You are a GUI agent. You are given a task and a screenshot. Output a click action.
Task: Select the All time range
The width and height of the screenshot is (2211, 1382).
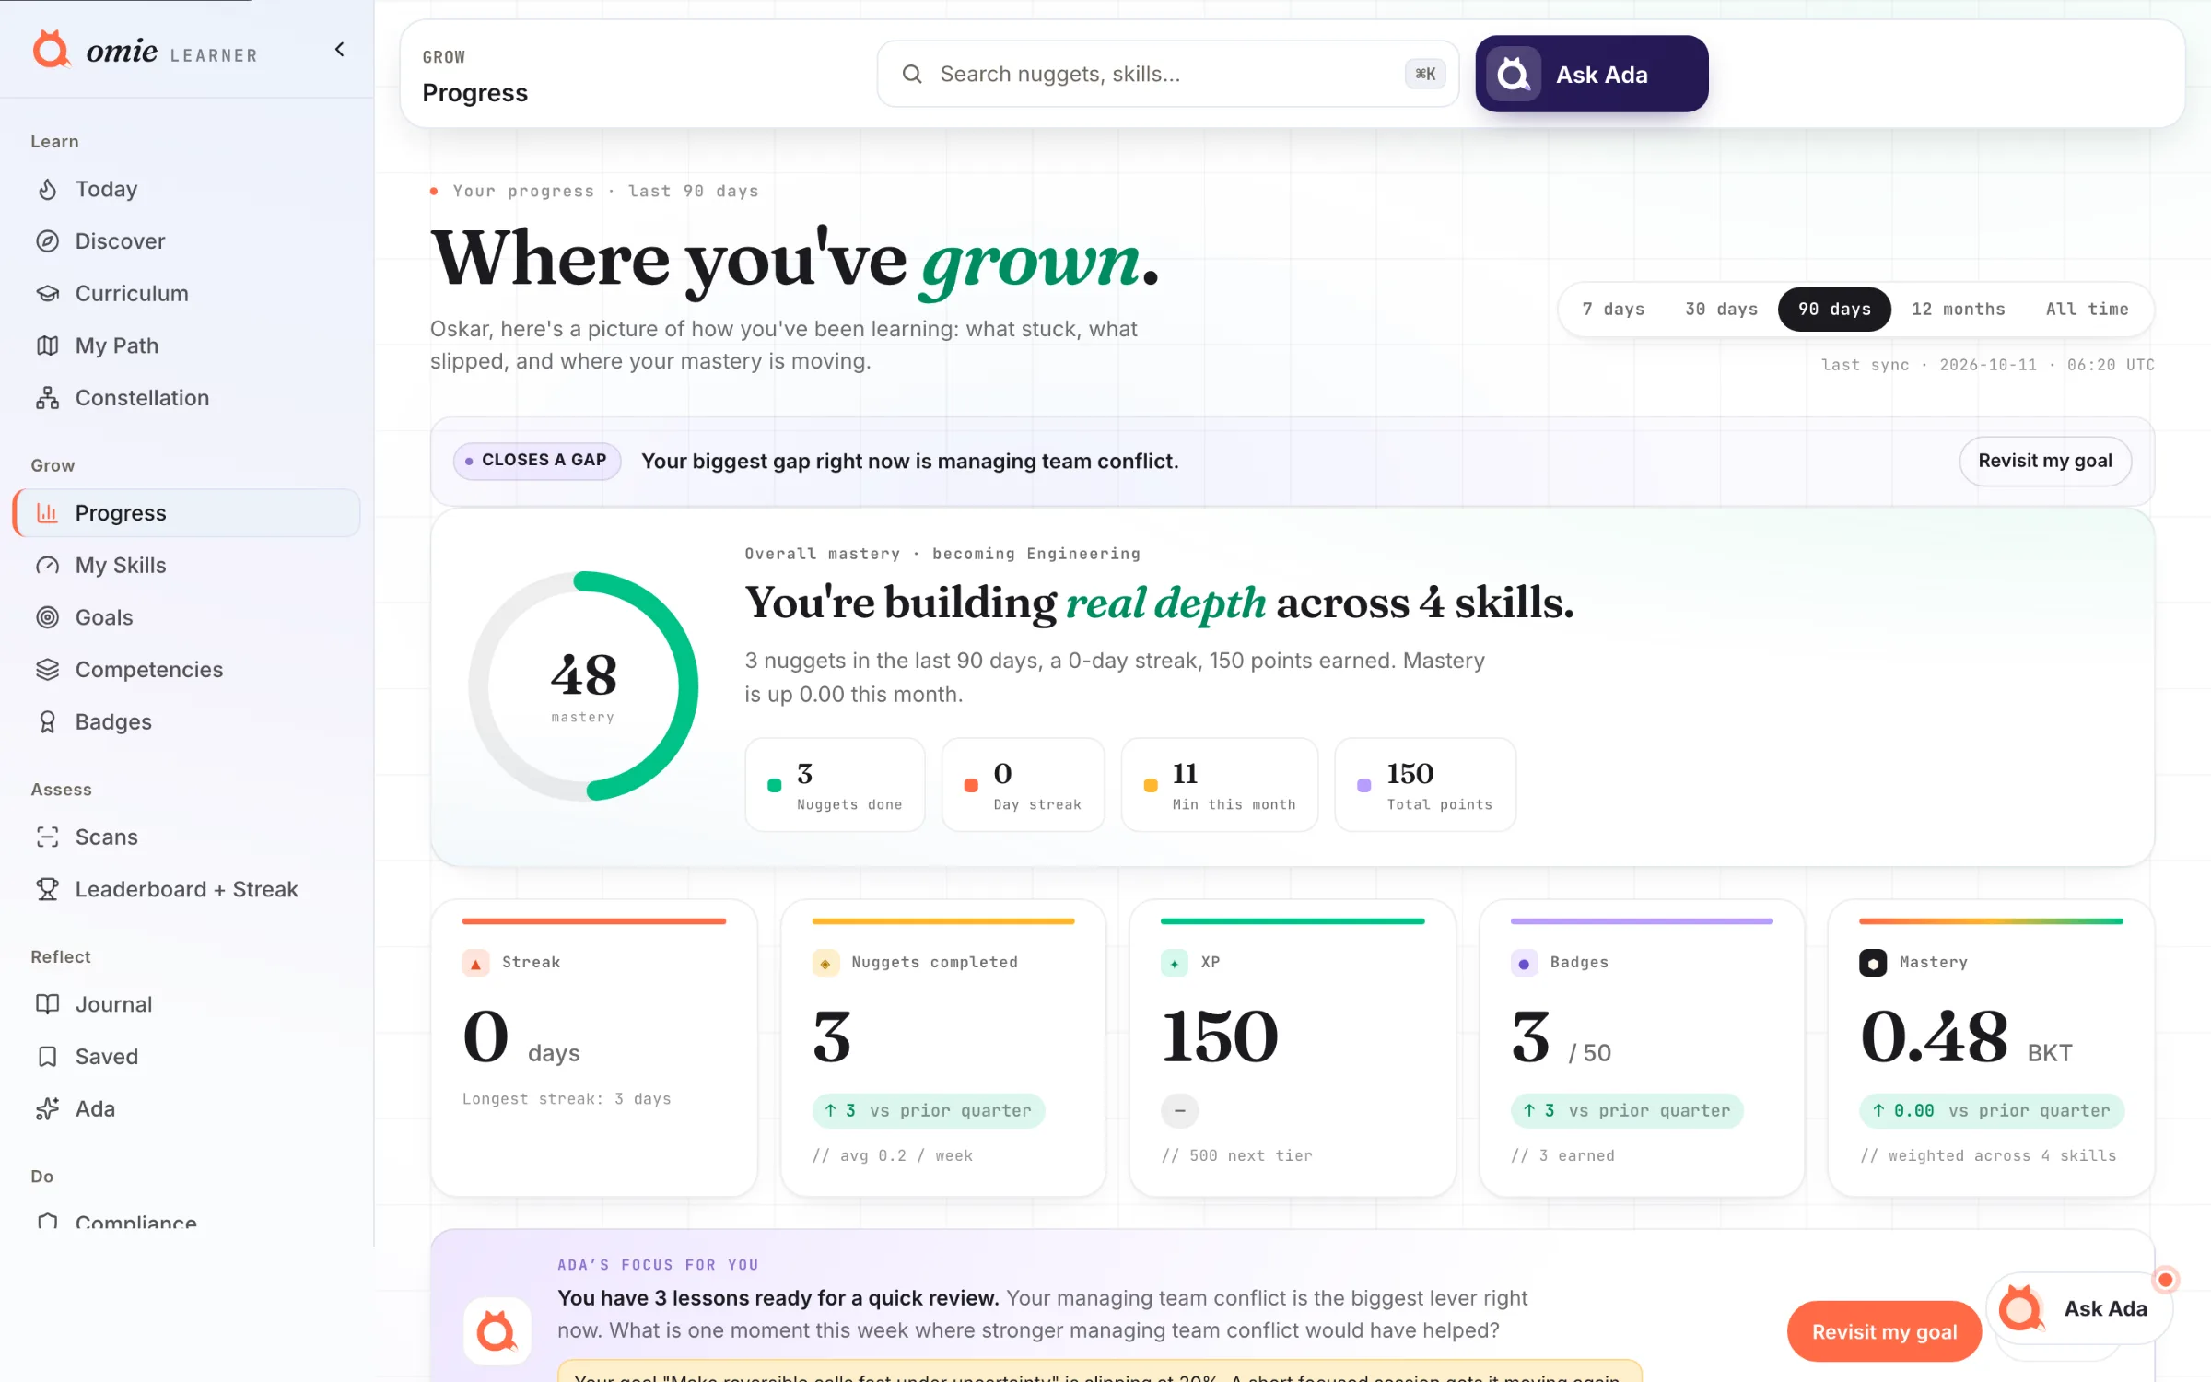pos(2087,310)
